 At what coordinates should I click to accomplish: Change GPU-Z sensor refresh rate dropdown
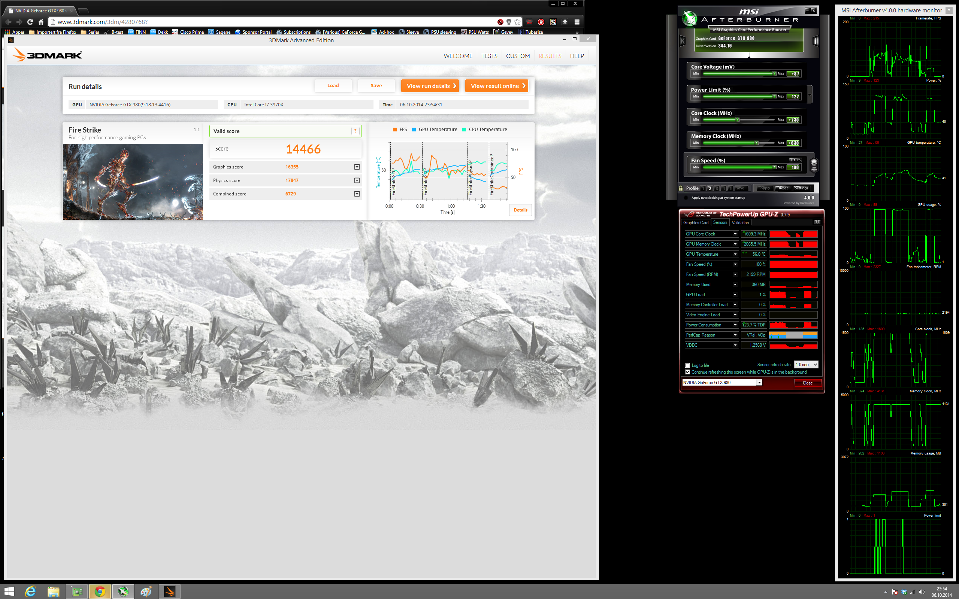click(806, 365)
